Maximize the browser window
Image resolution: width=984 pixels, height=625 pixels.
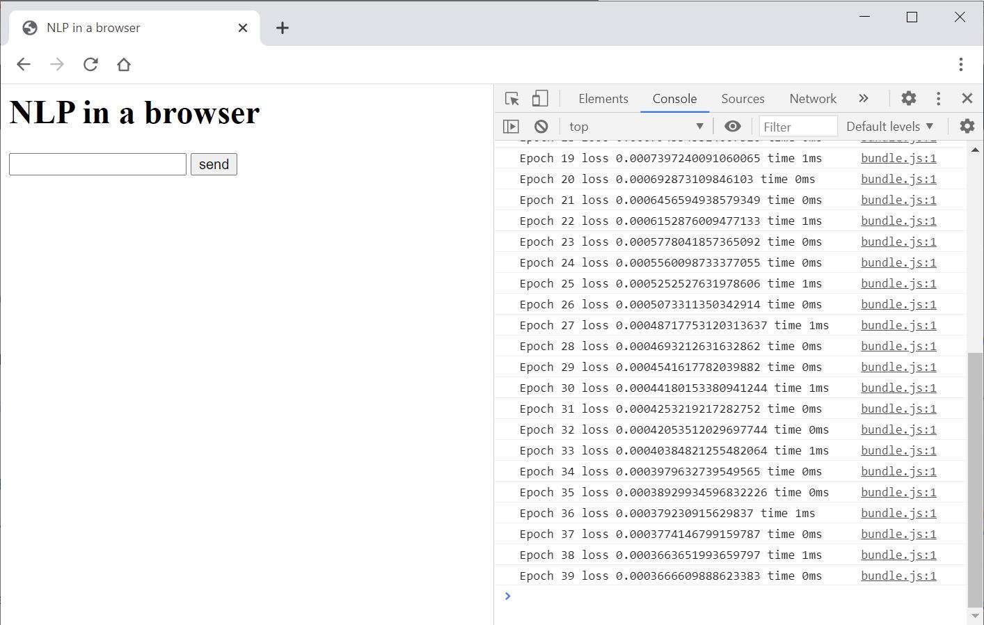click(x=912, y=17)
